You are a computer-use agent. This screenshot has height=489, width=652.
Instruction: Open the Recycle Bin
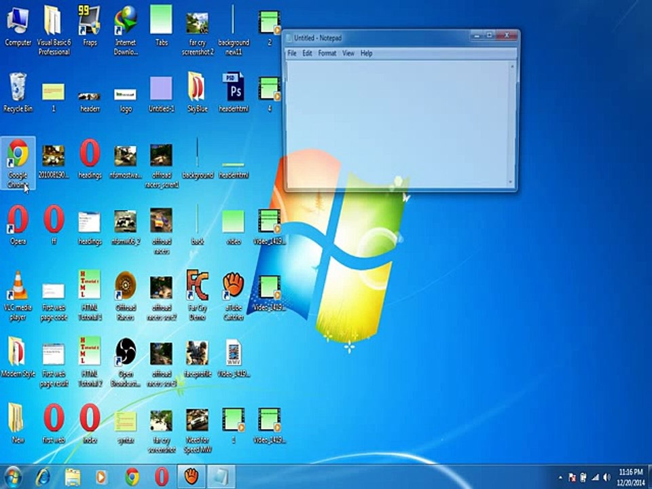click(18, 92)
